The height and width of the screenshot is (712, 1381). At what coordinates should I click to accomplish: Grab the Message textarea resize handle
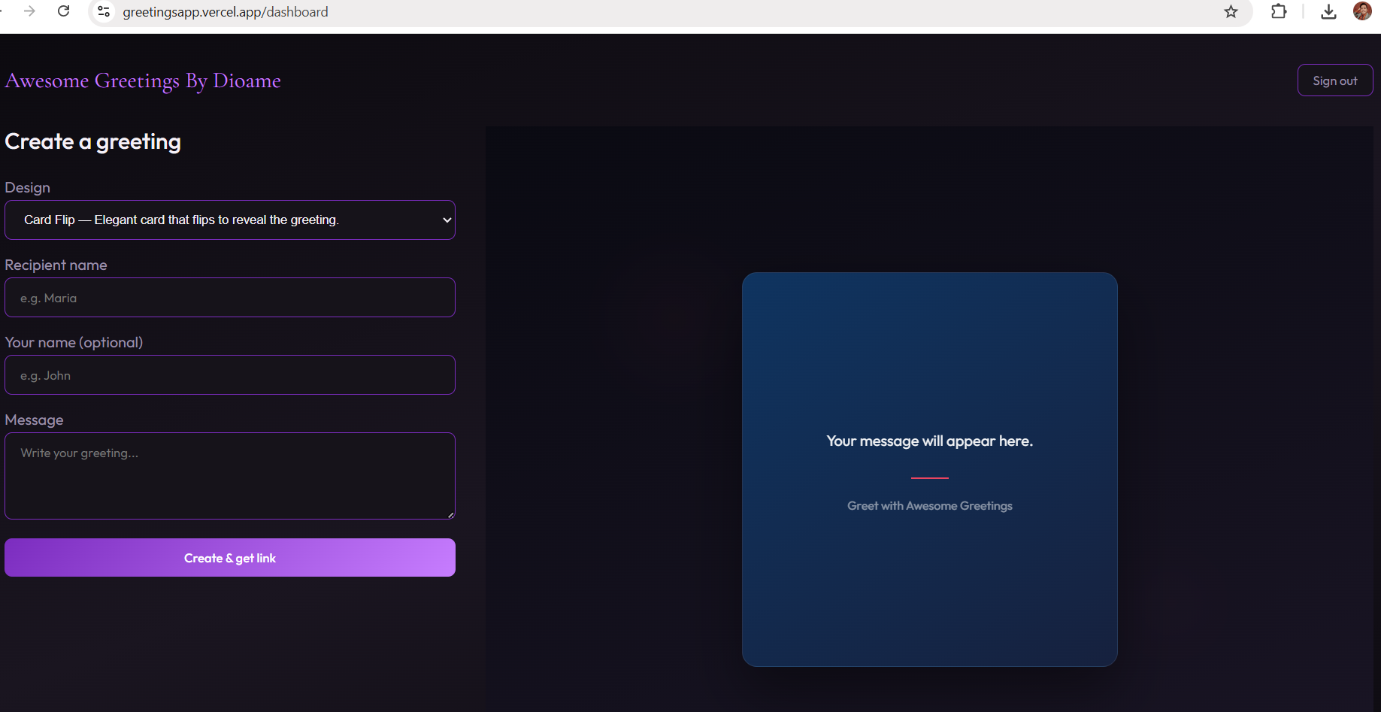pyautogui.click(x=450, y=515)
